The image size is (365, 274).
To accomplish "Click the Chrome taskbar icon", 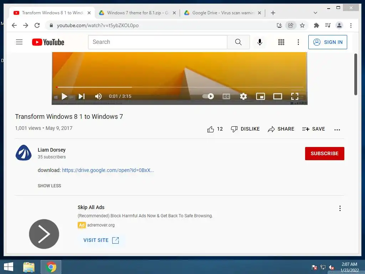I will click(51, 267).
